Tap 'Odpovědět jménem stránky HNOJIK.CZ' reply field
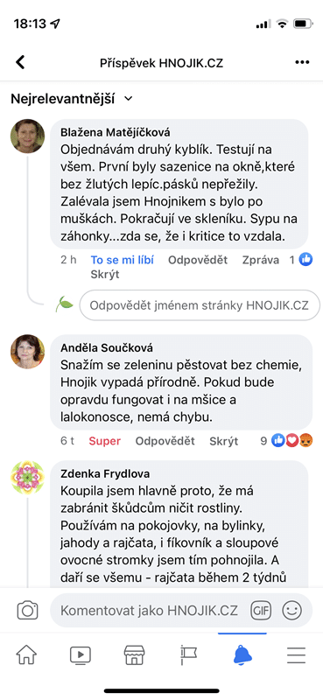The width and height of the screenshot is (323, 700). (200, 305)
